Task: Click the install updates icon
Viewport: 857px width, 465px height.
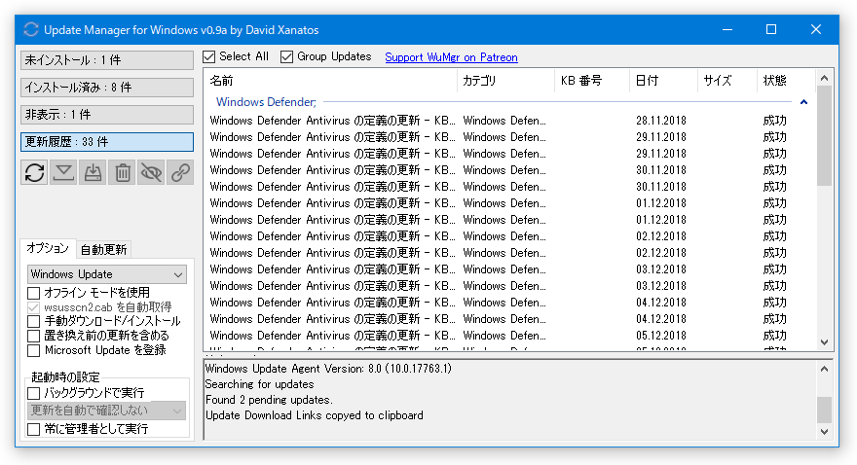Action: [x=93, y=173]
